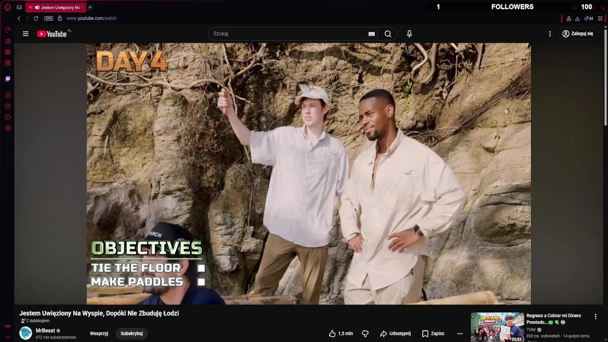Go back to the previous page
This screenshot has height=342, width=608.
click(x=19, y=19)
